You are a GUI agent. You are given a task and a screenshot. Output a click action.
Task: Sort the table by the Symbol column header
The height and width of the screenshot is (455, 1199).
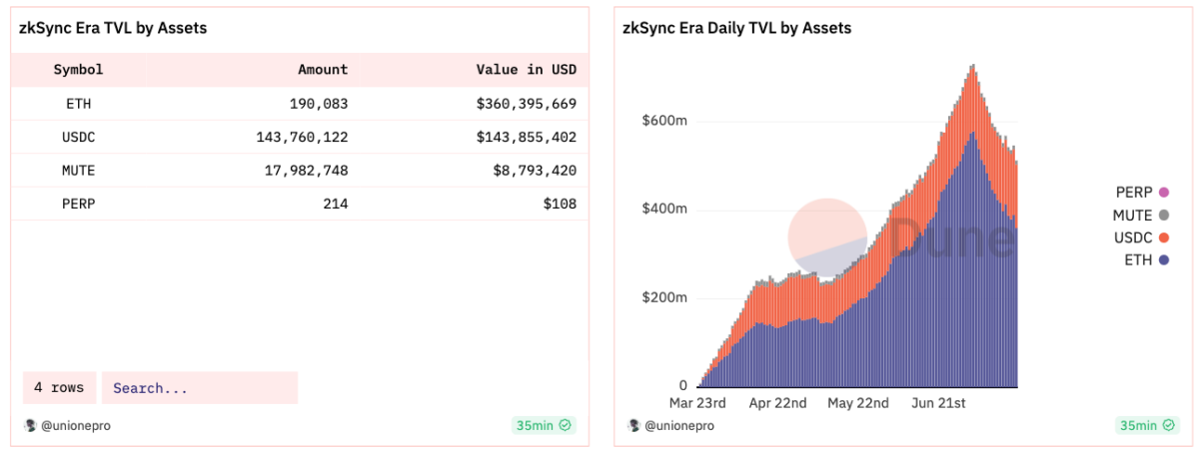click(78, 70)
